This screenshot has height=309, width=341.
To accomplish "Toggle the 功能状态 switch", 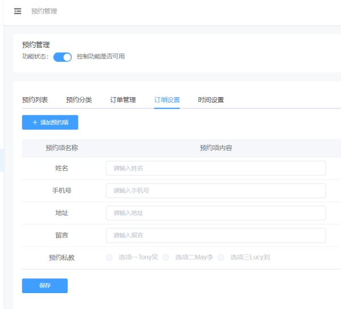I will (63, 57).
